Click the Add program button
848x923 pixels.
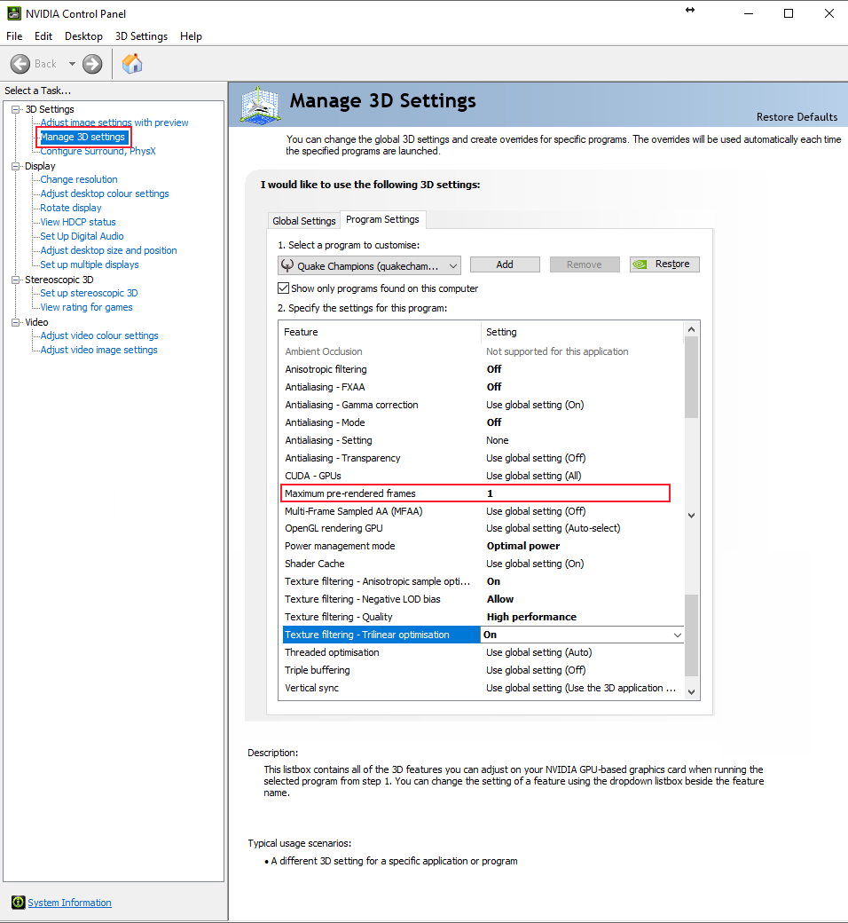(x=505, y=264)
